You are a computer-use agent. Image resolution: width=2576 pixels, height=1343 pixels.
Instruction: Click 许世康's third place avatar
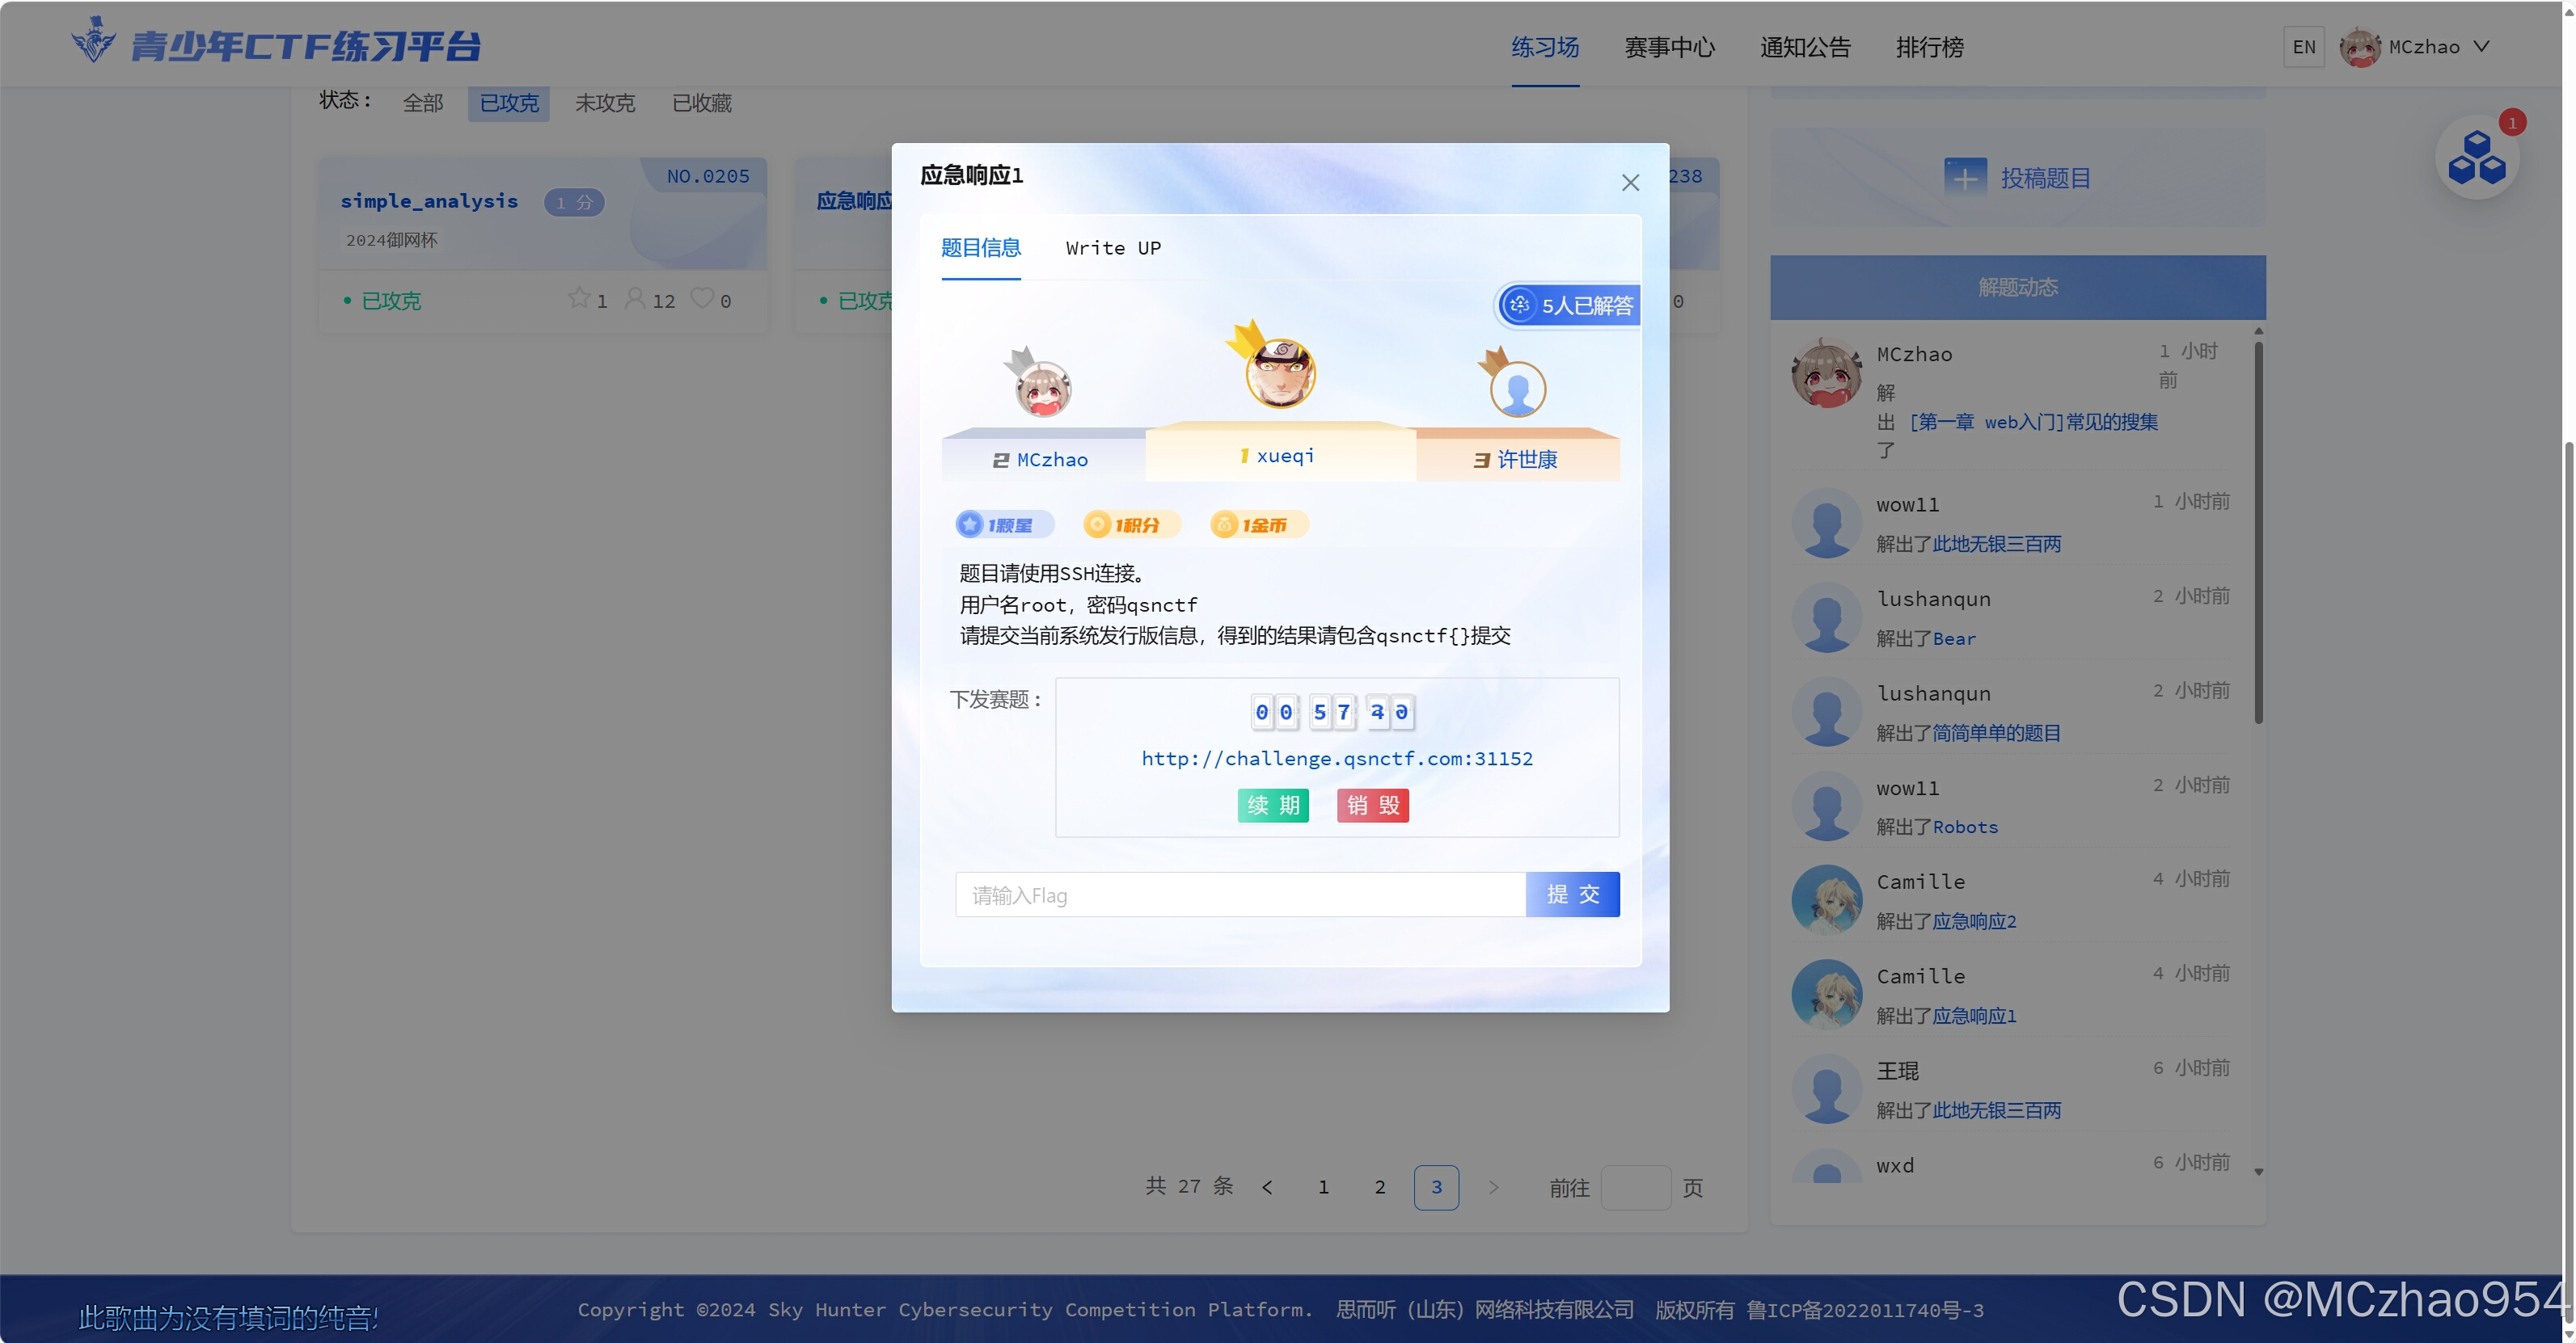coord(1517,389)
